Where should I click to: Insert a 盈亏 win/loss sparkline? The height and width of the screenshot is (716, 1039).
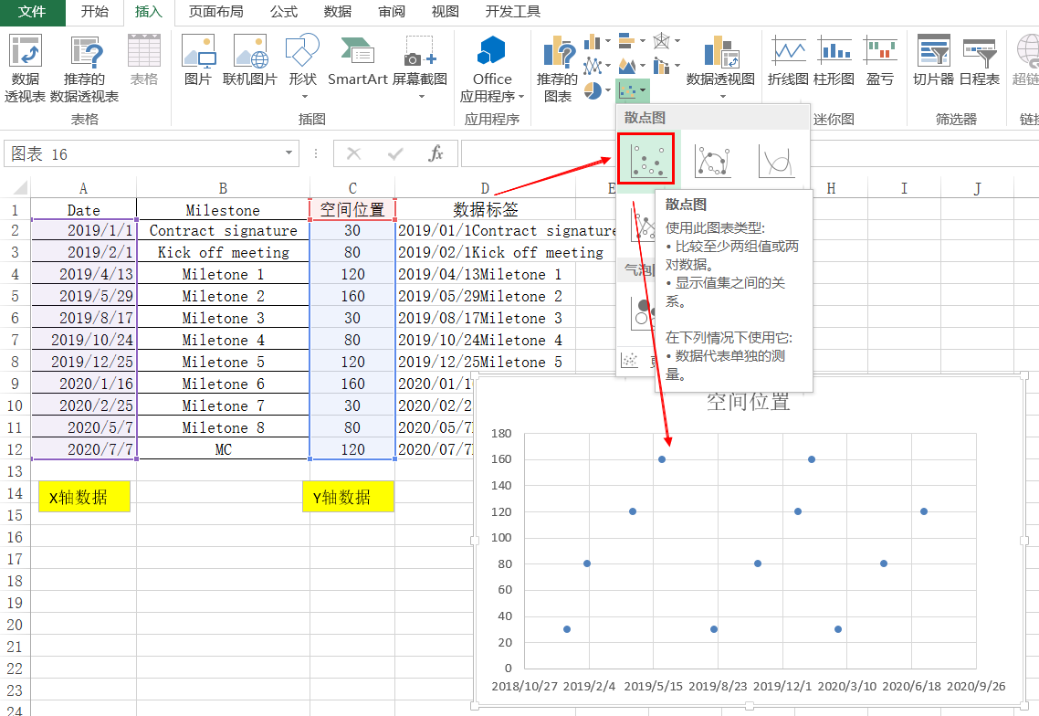tap(880, 61)
